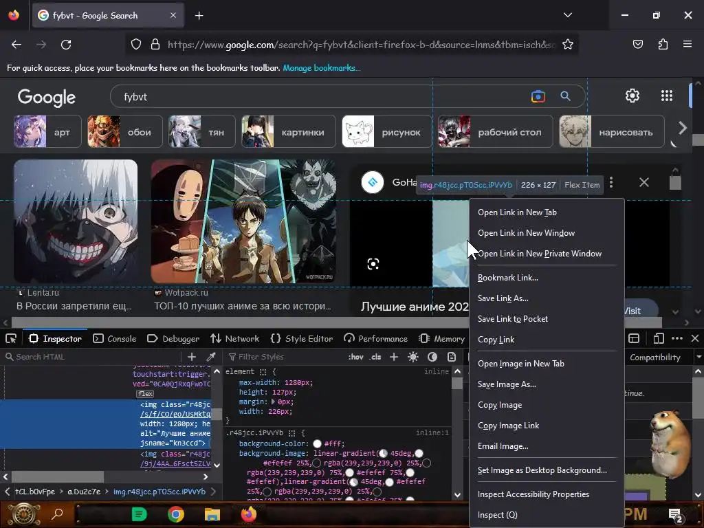The image size is (704, 528).
Task: Click the 'нарисовать' filter chip
Action: 611,131
